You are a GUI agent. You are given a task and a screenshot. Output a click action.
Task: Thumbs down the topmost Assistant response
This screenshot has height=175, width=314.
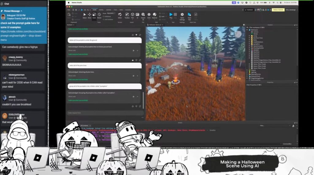[136, 35]
